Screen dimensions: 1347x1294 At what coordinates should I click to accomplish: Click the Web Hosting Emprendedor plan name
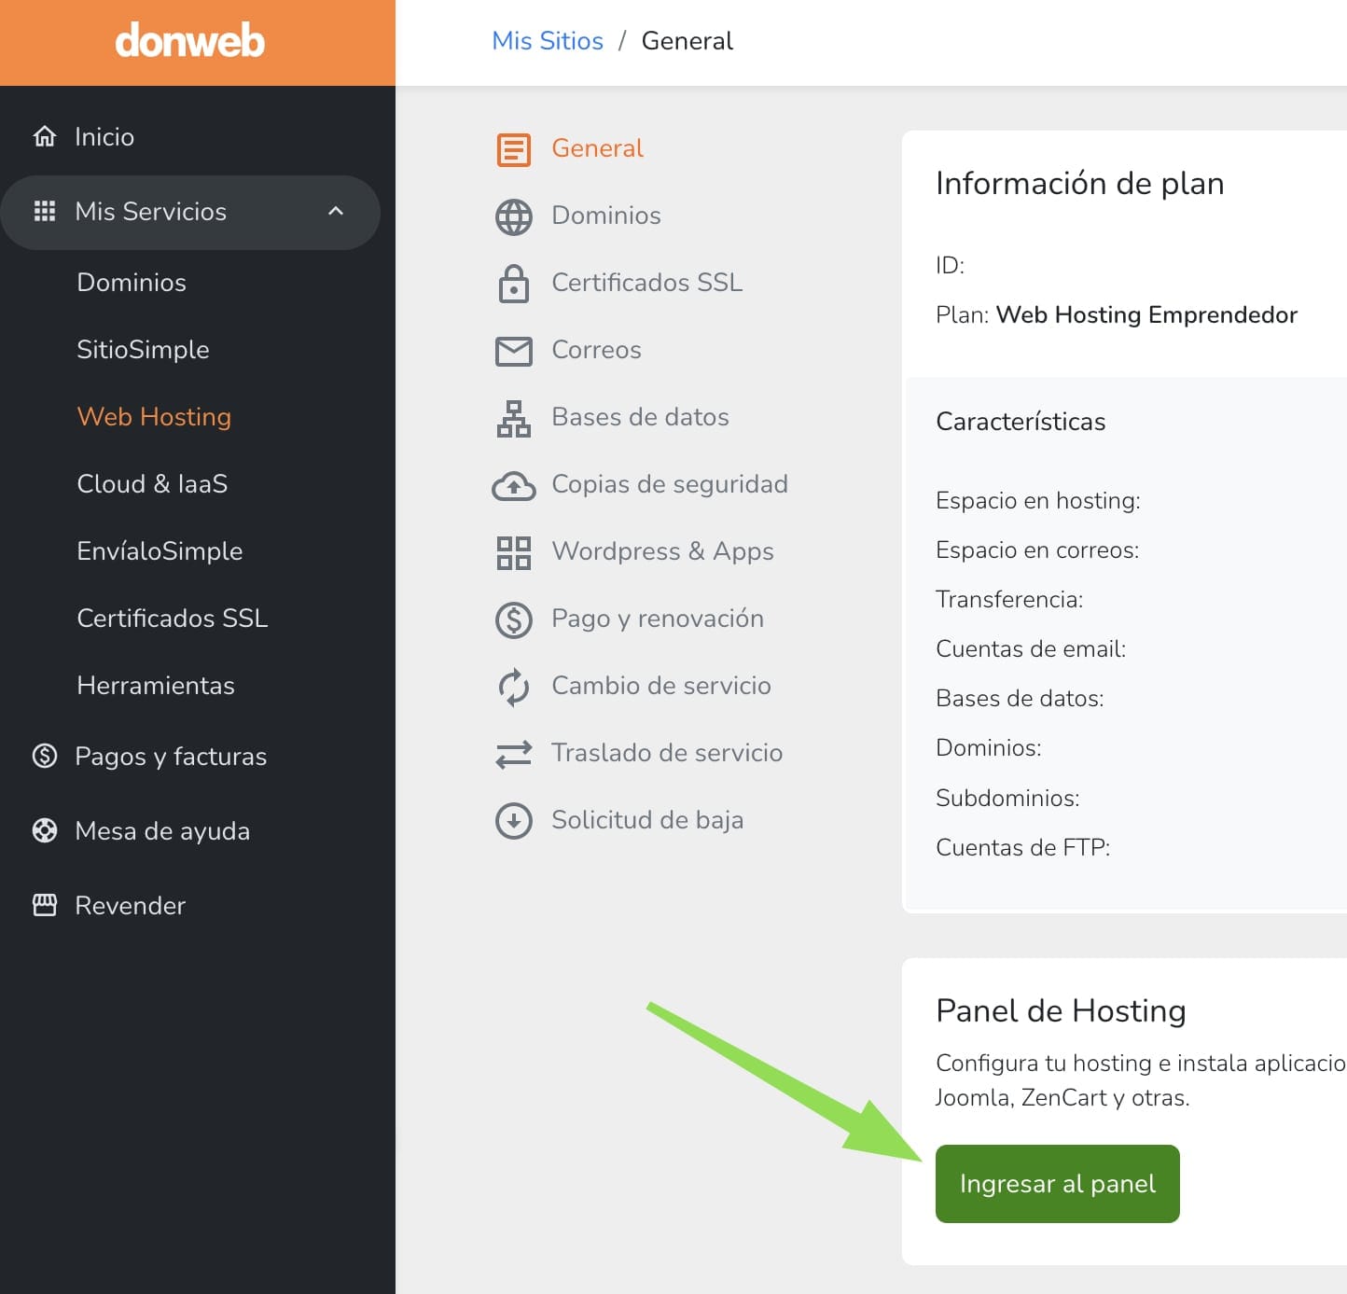pyautogui.click(x=1146, y=314)
